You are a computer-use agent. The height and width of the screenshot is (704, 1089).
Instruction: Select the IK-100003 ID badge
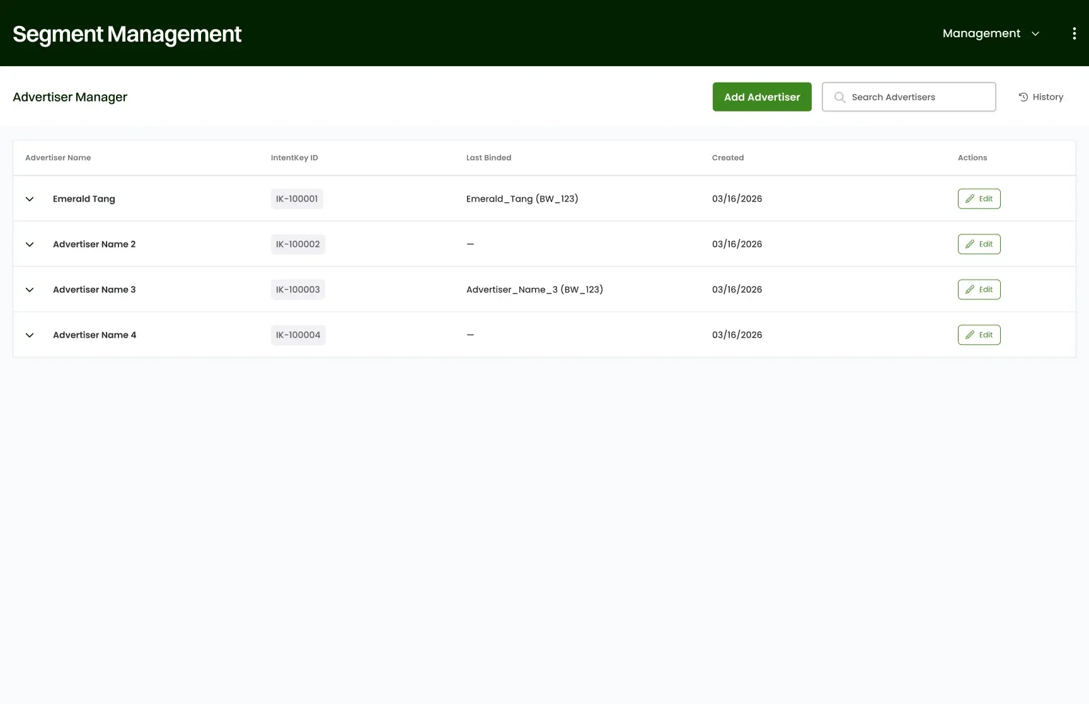click(x=298, y=289)
